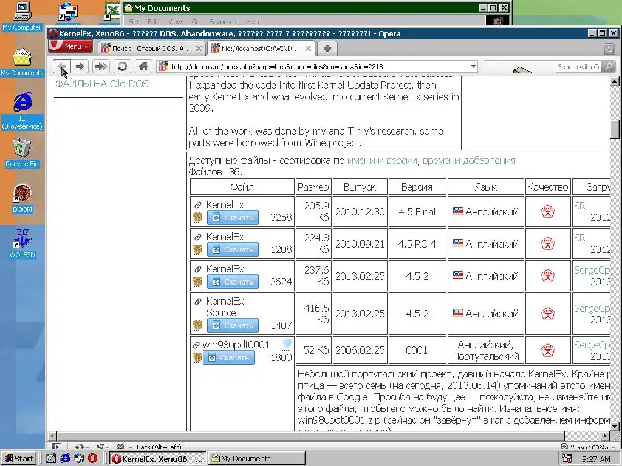This screenshot has height=466, width=622.
Task: Click the vertical scrollbar thumb
Action: click(615, 129)
